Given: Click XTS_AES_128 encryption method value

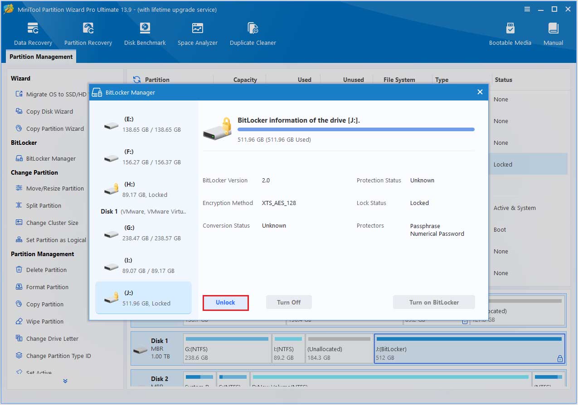Looking at the screenshot, I should pos(279,203).
